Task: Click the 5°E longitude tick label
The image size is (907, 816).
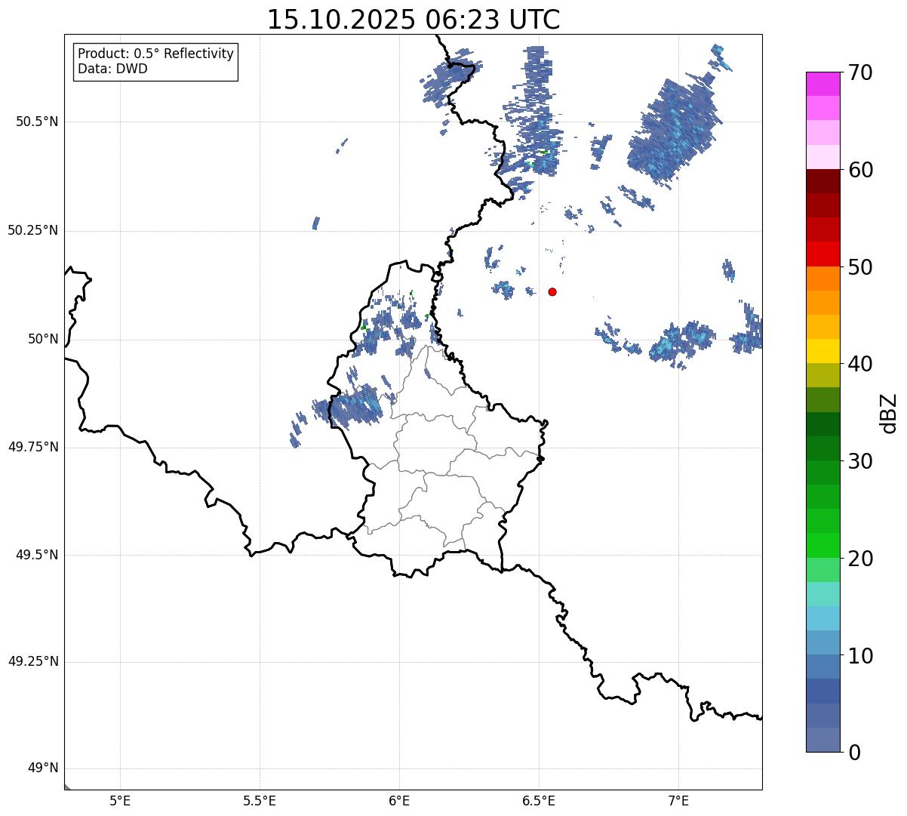Action: [120, 800]
